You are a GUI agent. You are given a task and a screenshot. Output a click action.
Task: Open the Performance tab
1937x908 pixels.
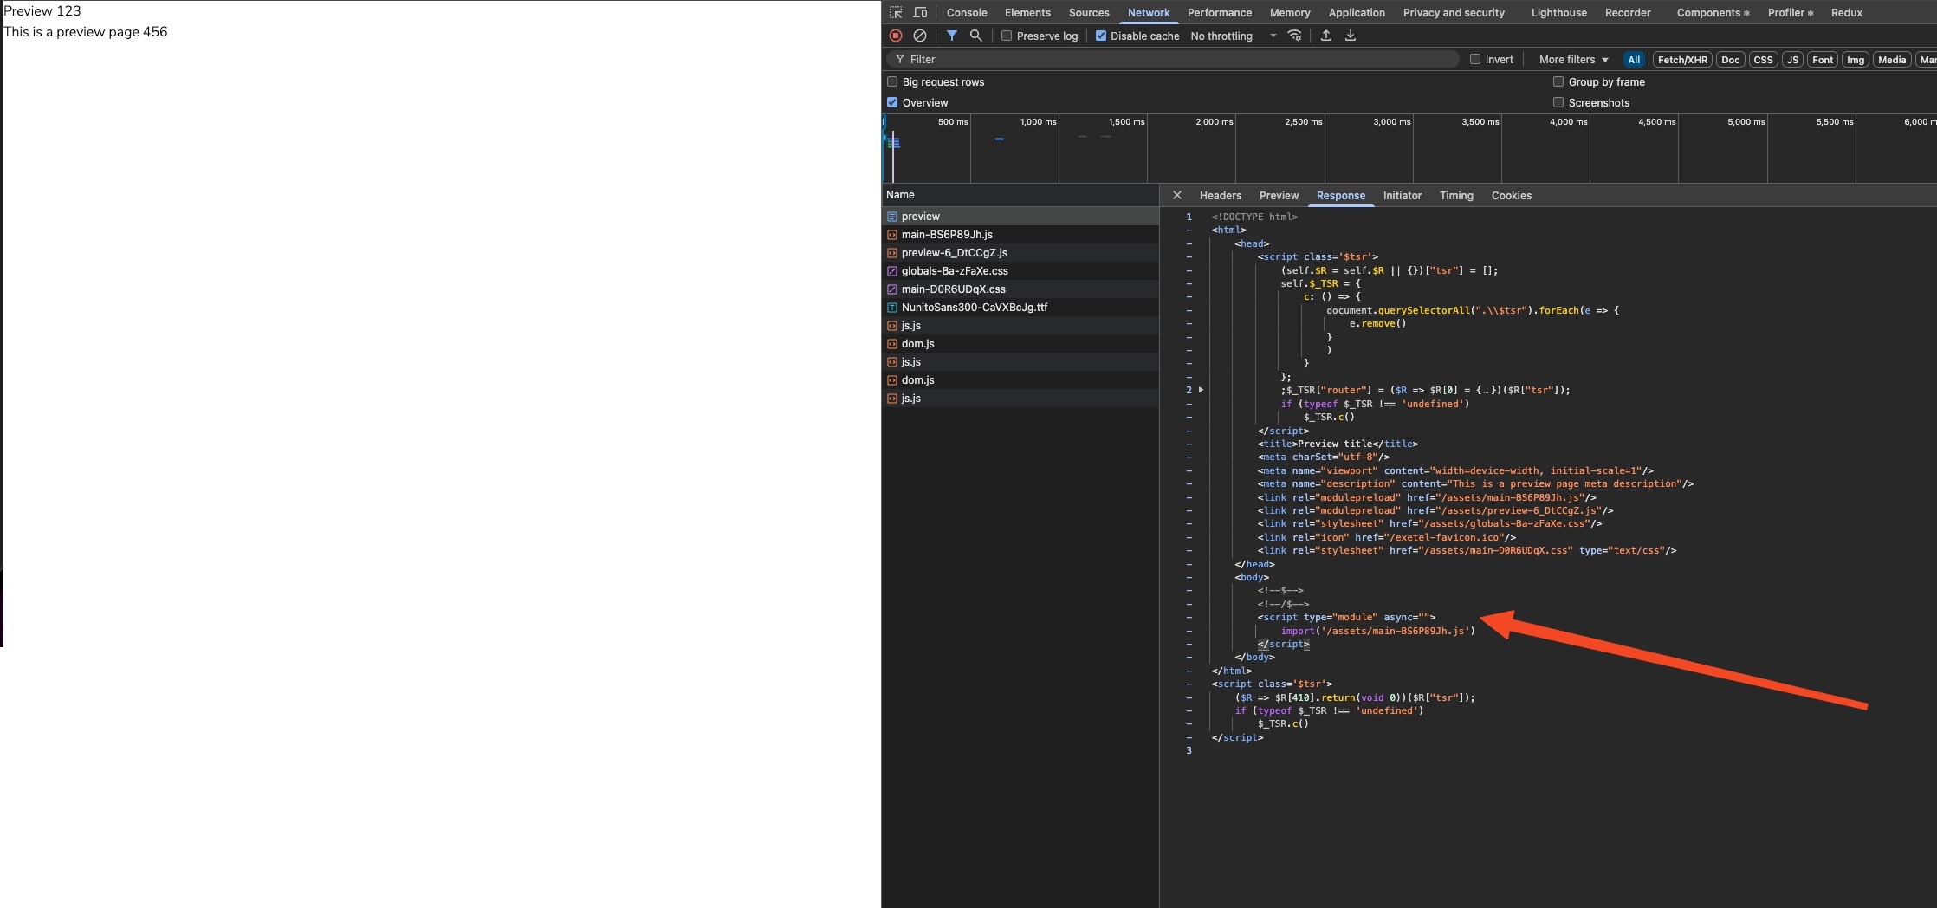[x=1220, y=12]
